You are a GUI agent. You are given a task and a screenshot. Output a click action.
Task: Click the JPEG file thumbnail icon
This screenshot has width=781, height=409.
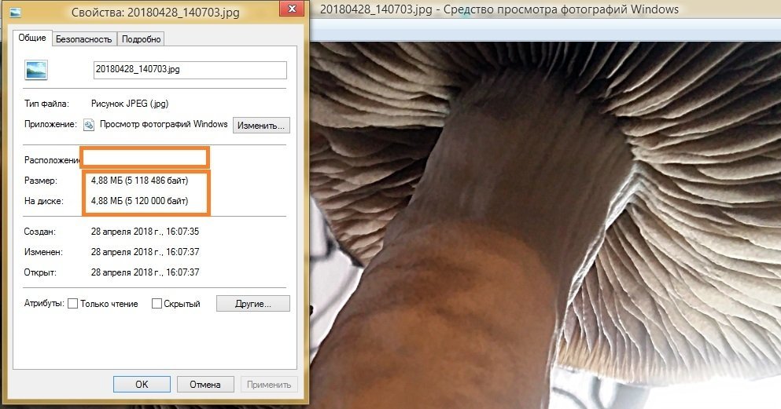tap(36, 70)
